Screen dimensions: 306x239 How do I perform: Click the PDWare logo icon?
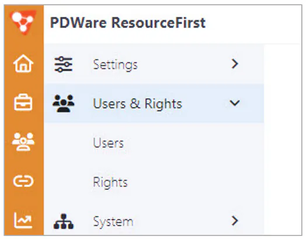[x=23, y=22]
